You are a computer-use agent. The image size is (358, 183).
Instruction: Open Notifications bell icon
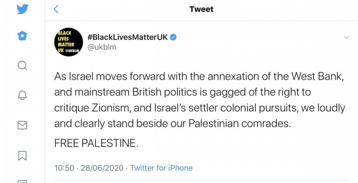click(x=22, y=95)
